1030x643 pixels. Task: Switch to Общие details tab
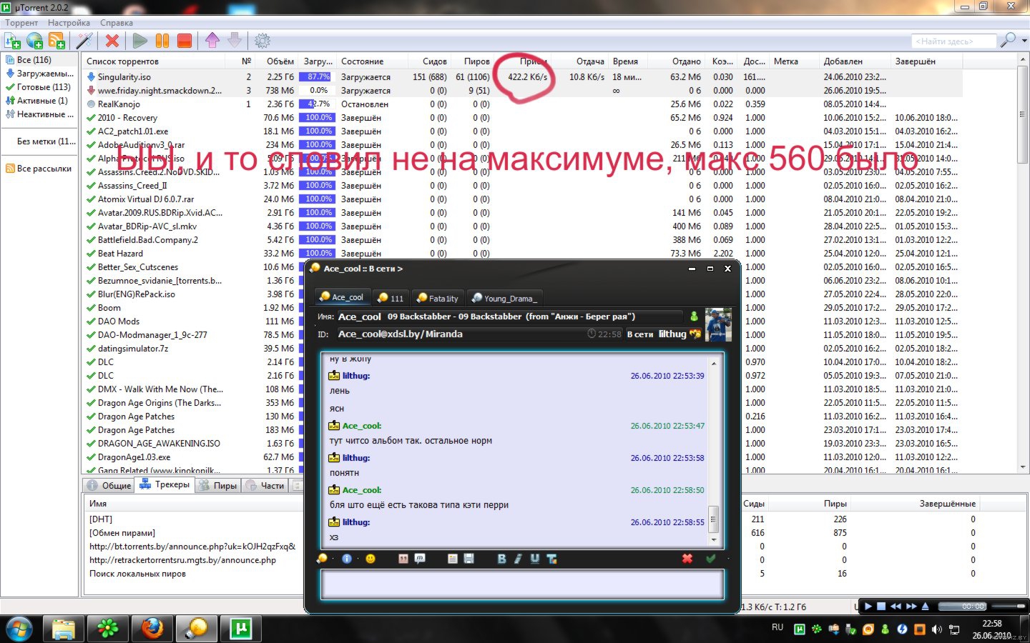(x=109, y=486)
